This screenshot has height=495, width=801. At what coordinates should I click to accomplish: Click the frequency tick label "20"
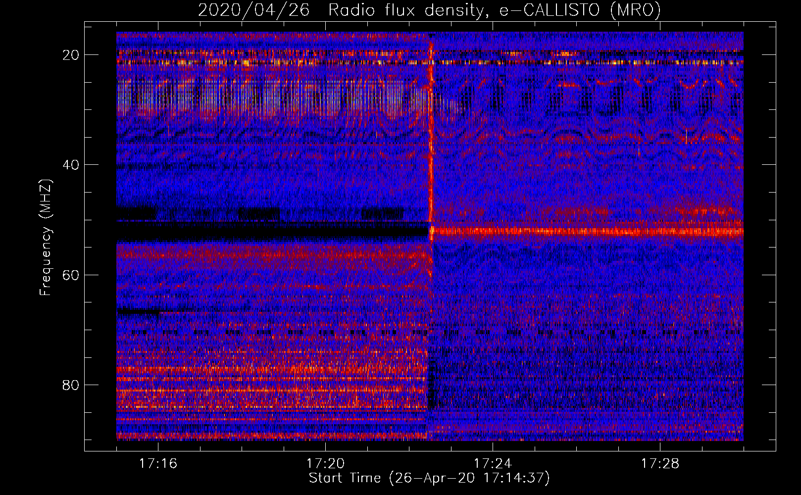71,55
